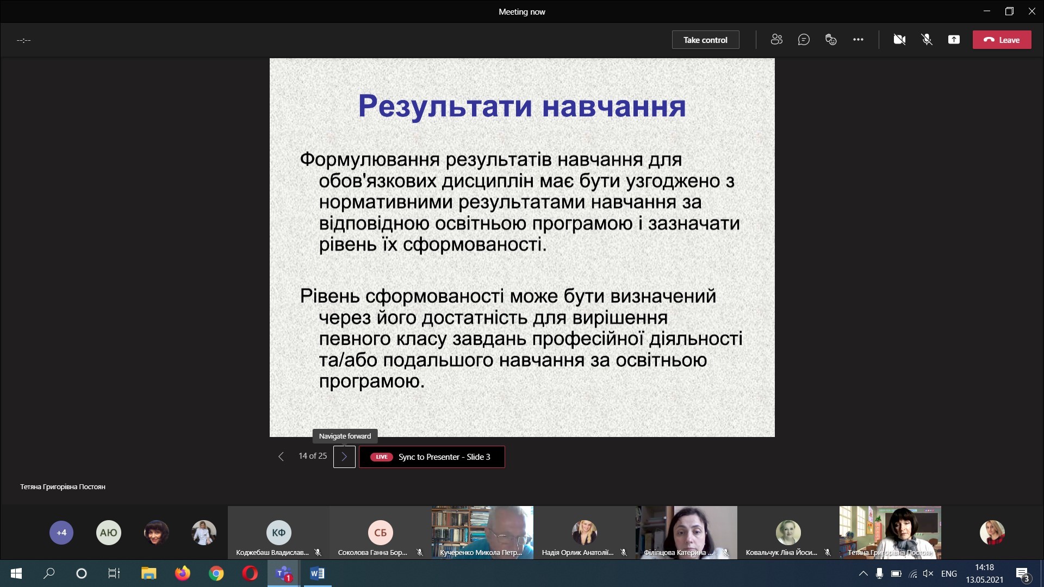Screen dimensions: 1044x587
Task: Click the Take control button
Action: coord(705,40)
